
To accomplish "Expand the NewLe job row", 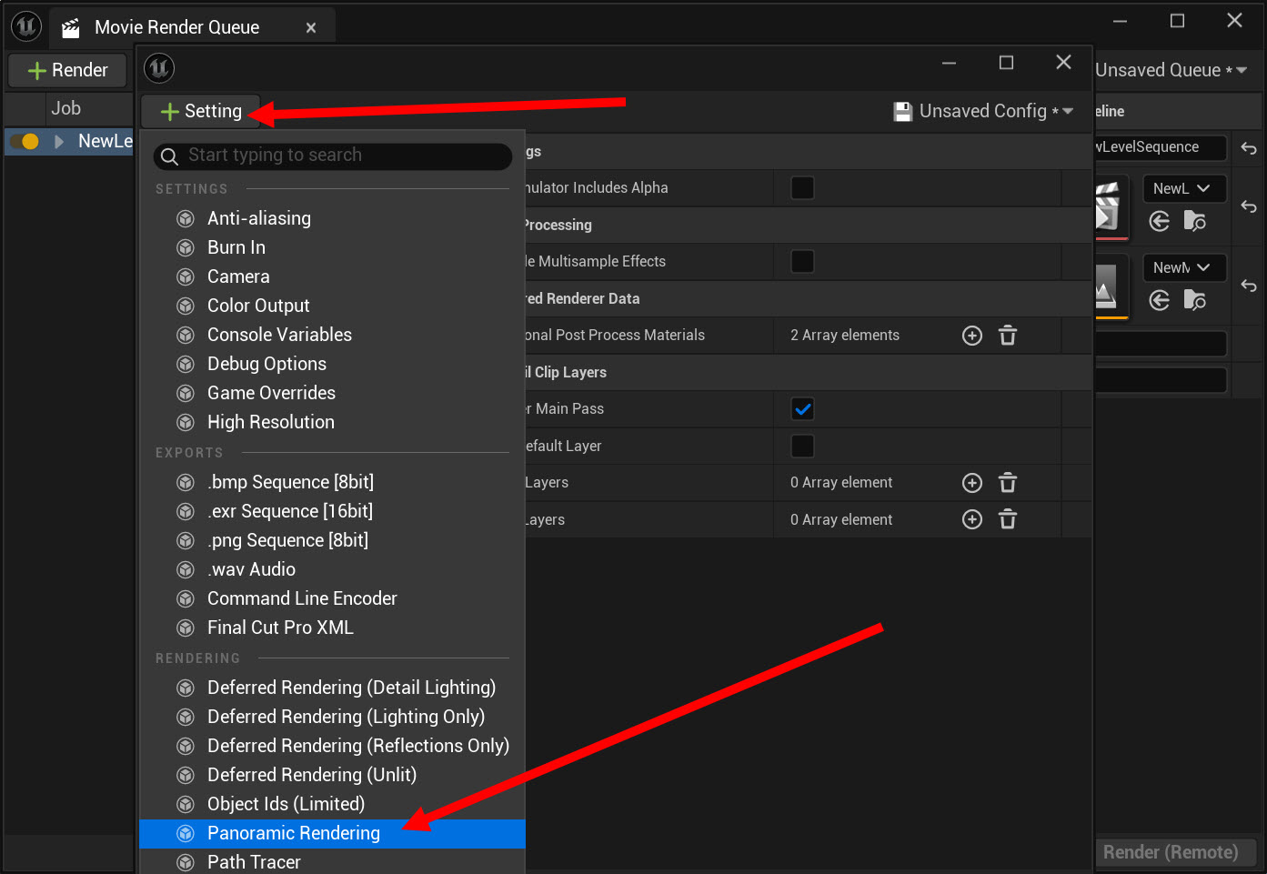I will point(59,141).
